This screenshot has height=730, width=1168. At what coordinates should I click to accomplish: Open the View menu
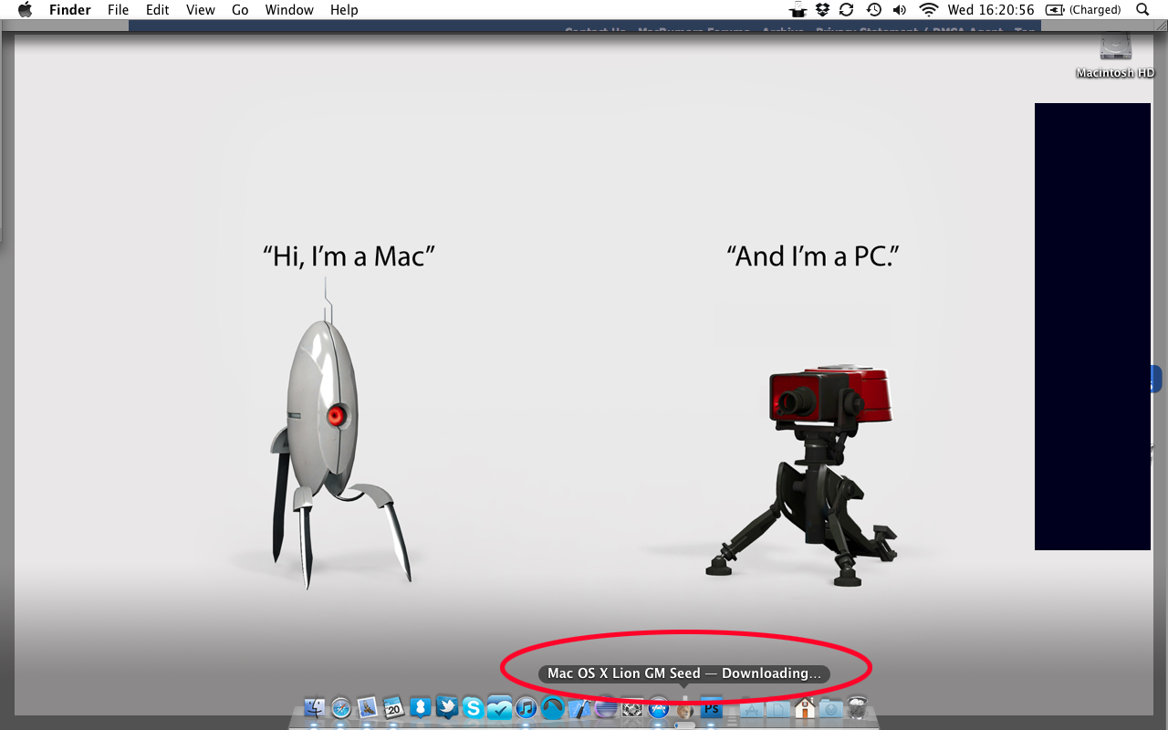(x=201, y=10)
